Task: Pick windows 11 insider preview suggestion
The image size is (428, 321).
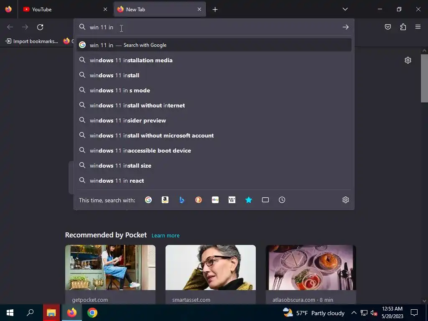Action: (214, 120)
